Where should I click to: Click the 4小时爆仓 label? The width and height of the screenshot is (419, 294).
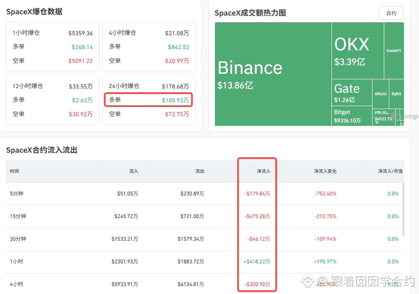pos(122,33)
